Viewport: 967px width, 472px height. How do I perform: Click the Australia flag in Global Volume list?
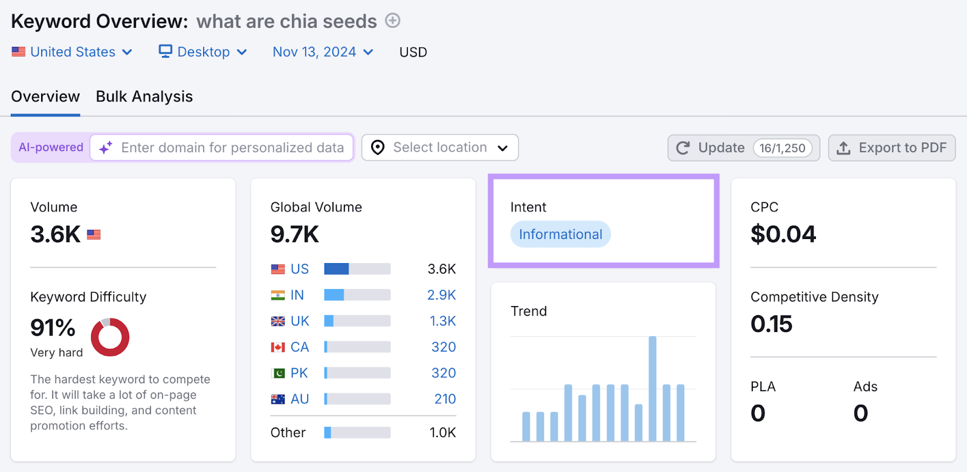tap(278, 398)
